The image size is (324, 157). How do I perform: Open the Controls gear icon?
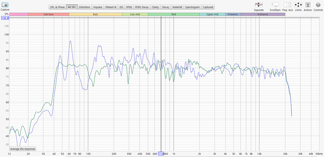318,5
